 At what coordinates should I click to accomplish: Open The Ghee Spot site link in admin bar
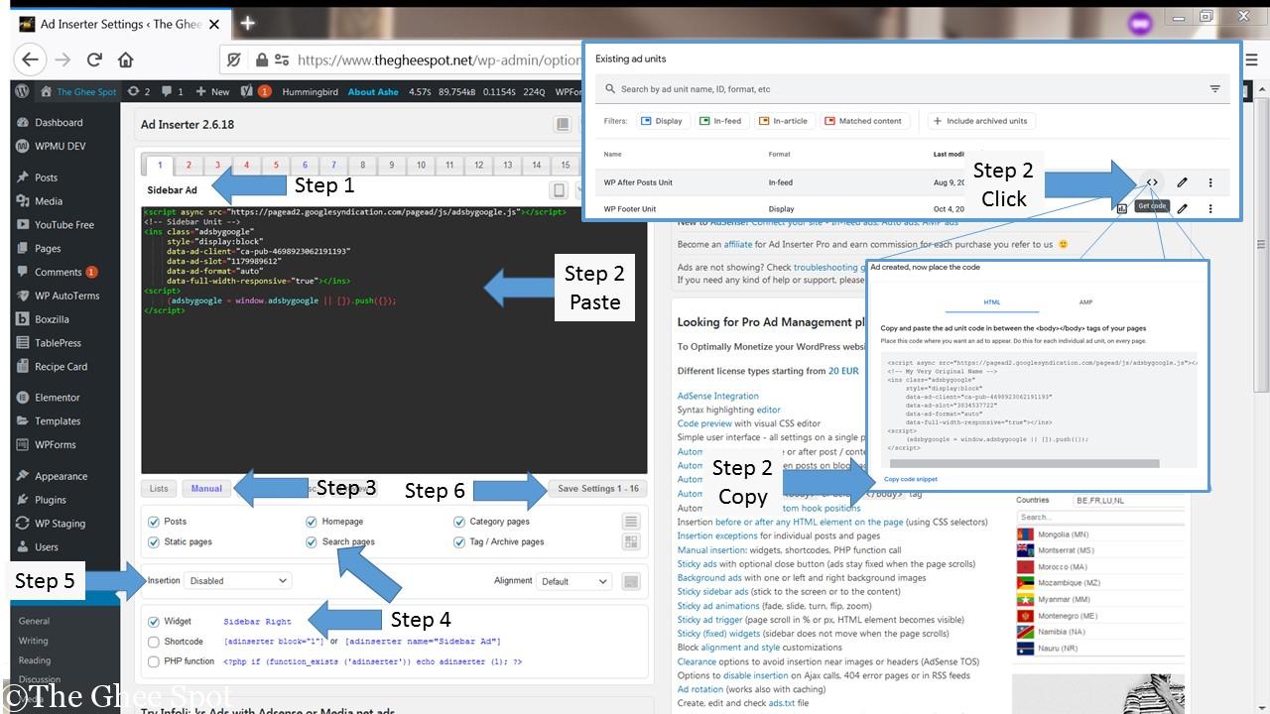click(x=78, y=91)
